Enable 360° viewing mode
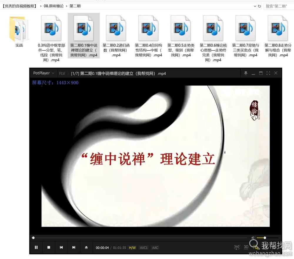294x259 pixels. [236, 247]
